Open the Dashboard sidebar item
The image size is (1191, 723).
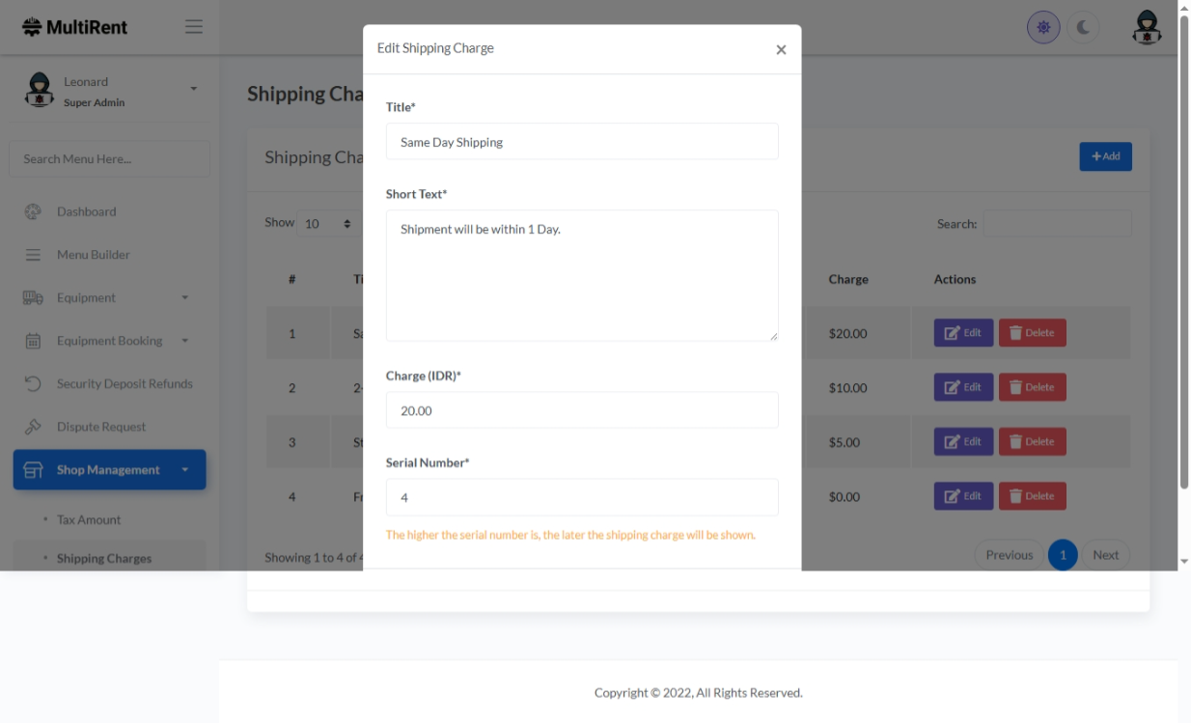point(86,211)
